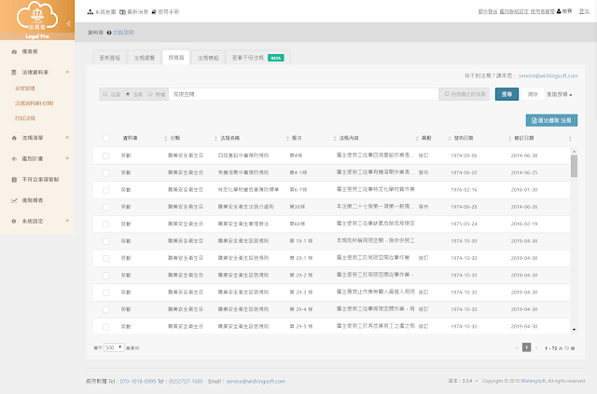The height and width of the screenshot is (394, 597).
Task: Check the row with article 第 29-1 條
Action: tap(105, 259)
